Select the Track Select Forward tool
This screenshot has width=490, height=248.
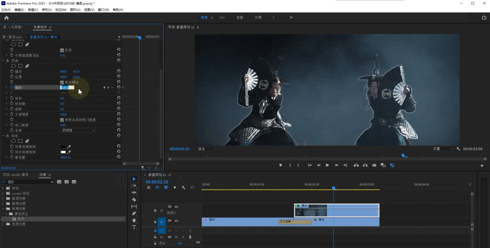(x=134, y=185)
